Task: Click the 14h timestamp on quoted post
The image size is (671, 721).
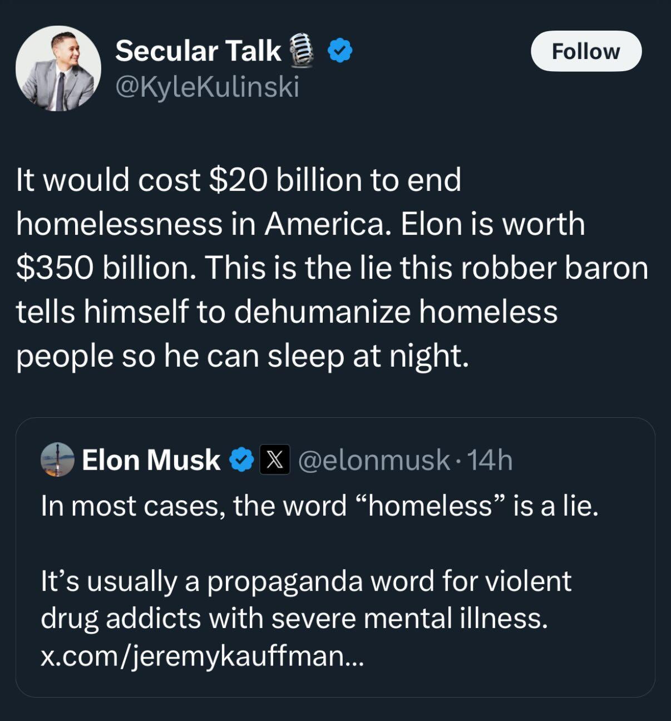Action: coord(490,460)
